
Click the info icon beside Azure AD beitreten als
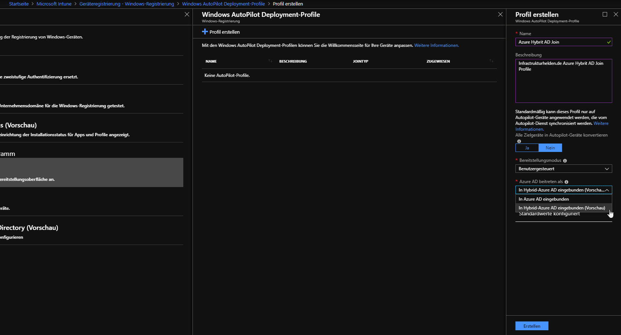(566, 182)
